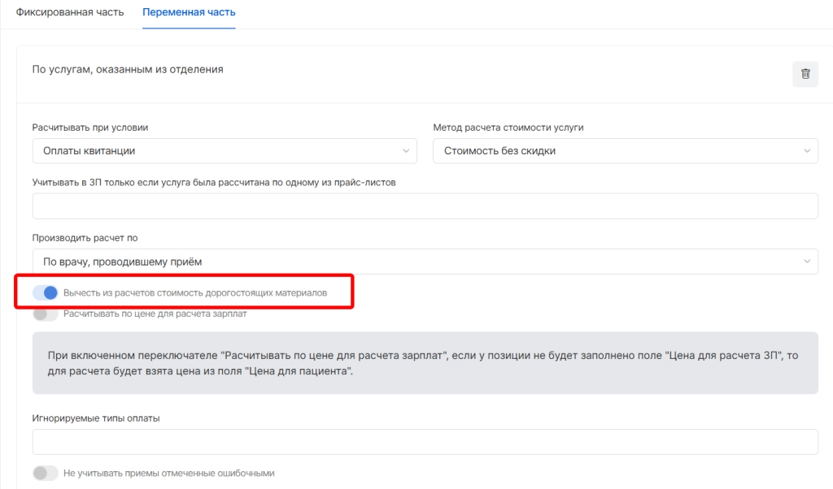Viewport: 833px width, 489px height.
Task: Click chevron arrow in Стоимость без скидки field
Action: pyautogui.click(x=807, y=151)
